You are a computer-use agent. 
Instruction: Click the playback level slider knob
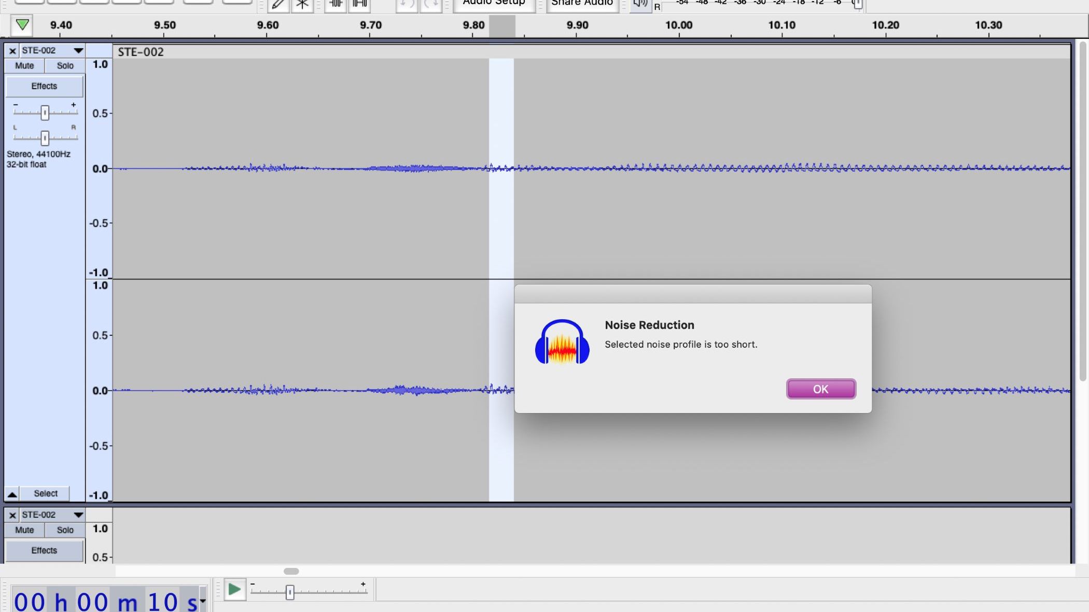tap(858, 4)
